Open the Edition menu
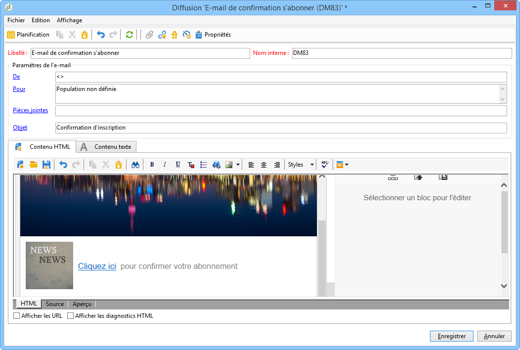 click(x=41, y=20)
